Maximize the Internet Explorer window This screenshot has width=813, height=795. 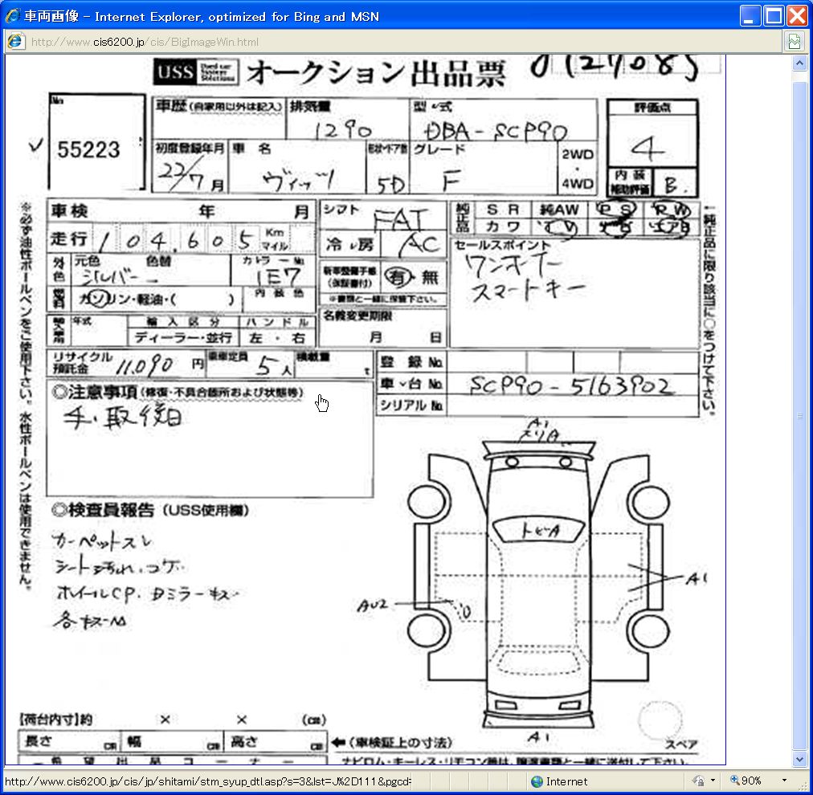coord(774,16)
